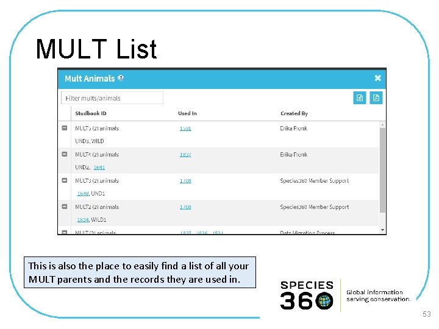The image size is (439, 329).
Task: Select the 'UND3, WILD' text
Action: click(x=89, y=141)
